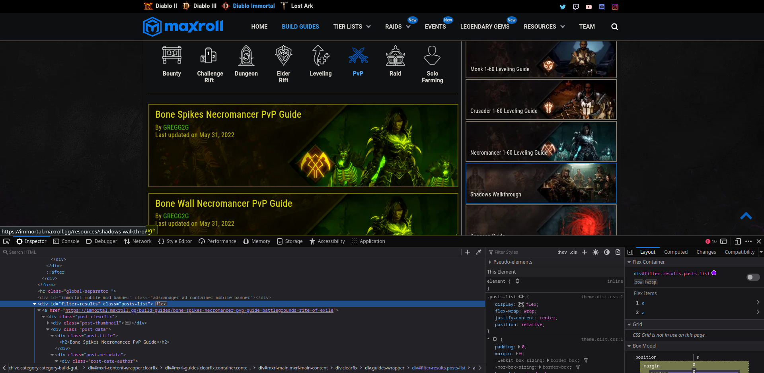Activate the element picker tool
Image resolution: width=764 pixels, height=373 pixels.
pyautogui.click(x=6, y=241)
